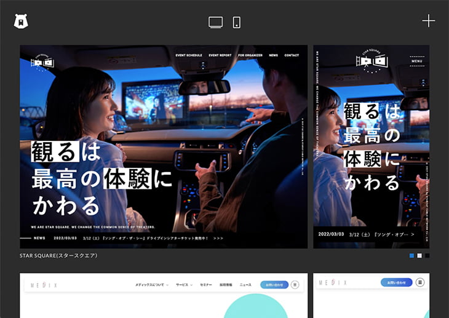Open hamburger menu in MEDIX desktop preview
The width and height of the screenshot is (449, 318).
(295, 285)
